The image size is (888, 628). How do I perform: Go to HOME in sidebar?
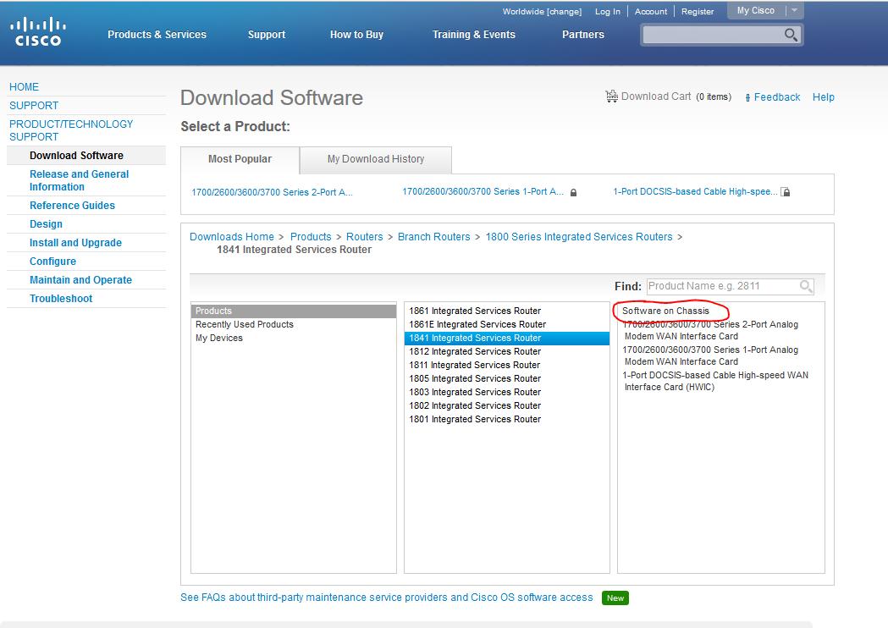(x=24, y=87)
